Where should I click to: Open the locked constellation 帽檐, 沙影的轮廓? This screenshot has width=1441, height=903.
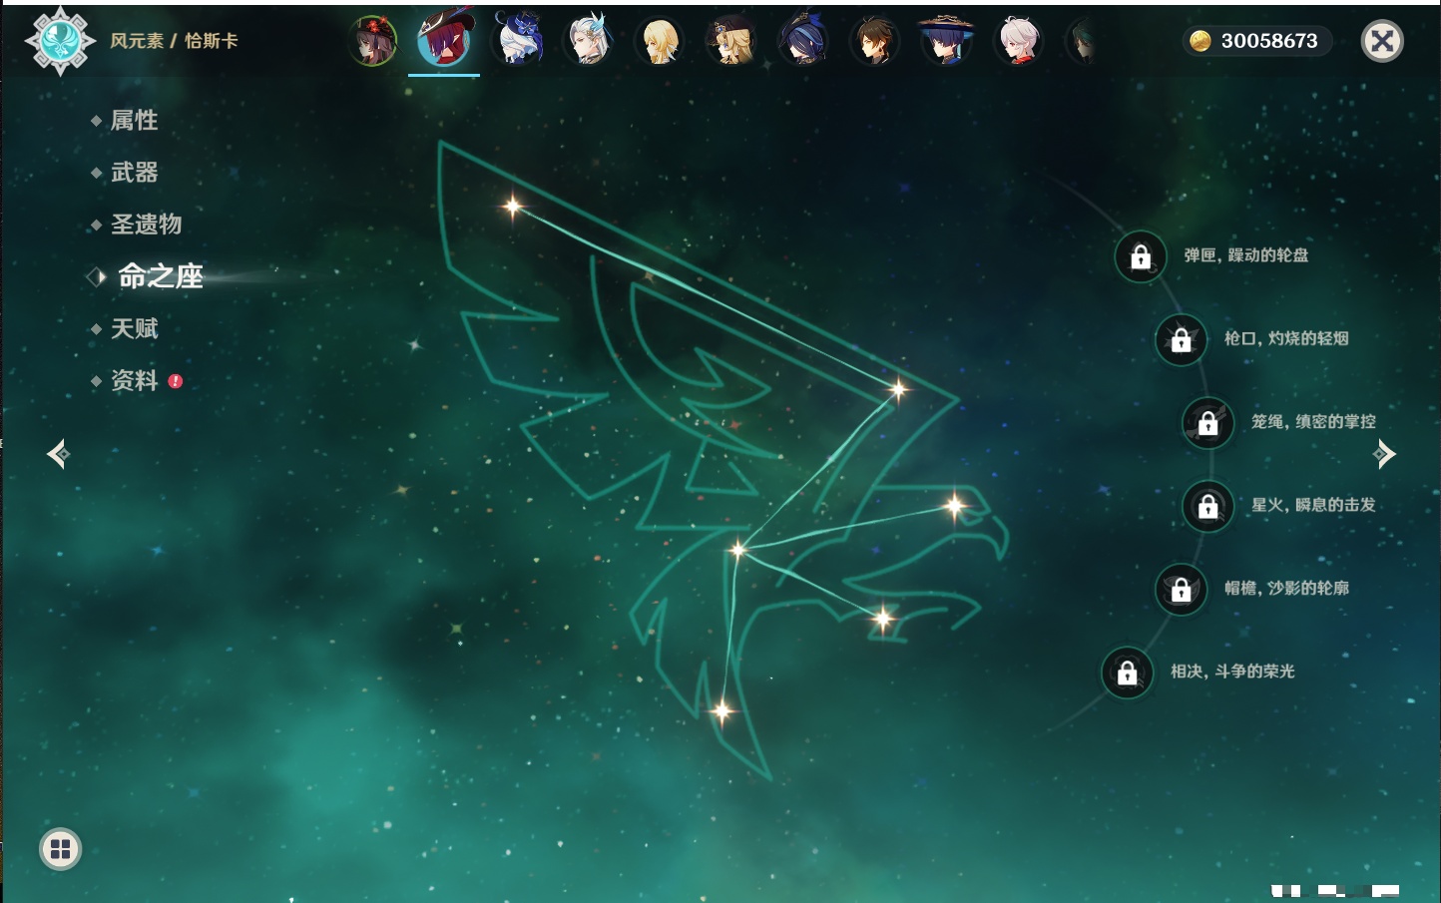(1182, 589)
